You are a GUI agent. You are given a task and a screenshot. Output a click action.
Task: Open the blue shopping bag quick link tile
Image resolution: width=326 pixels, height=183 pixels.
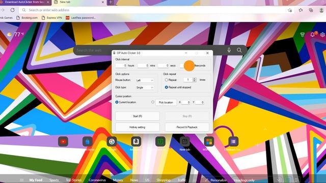88,142
